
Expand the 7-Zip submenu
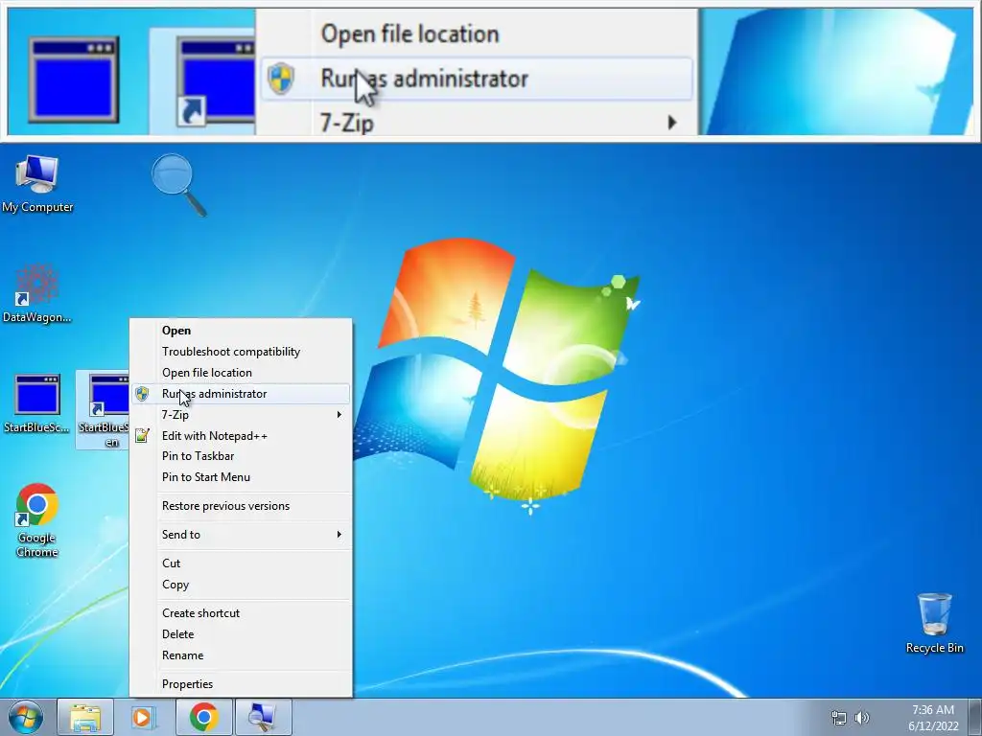pos(241,414)
